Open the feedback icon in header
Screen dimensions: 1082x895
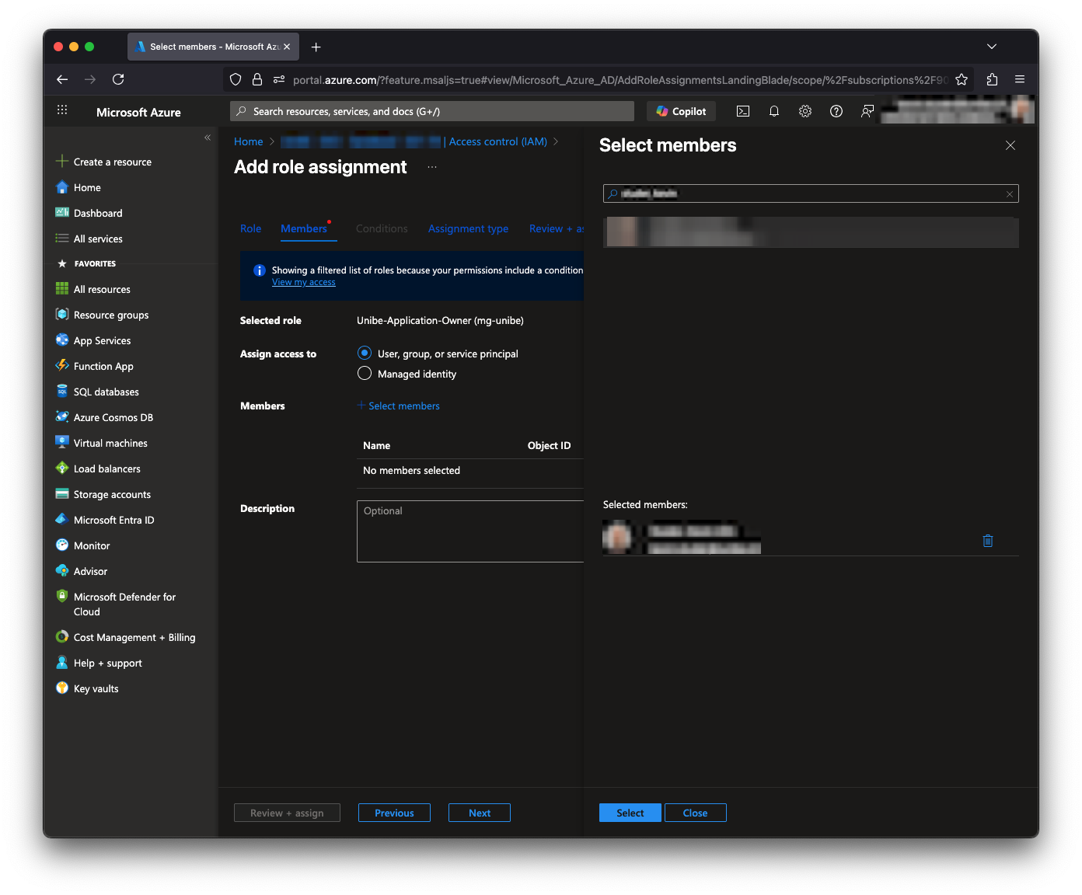point(867,111)
